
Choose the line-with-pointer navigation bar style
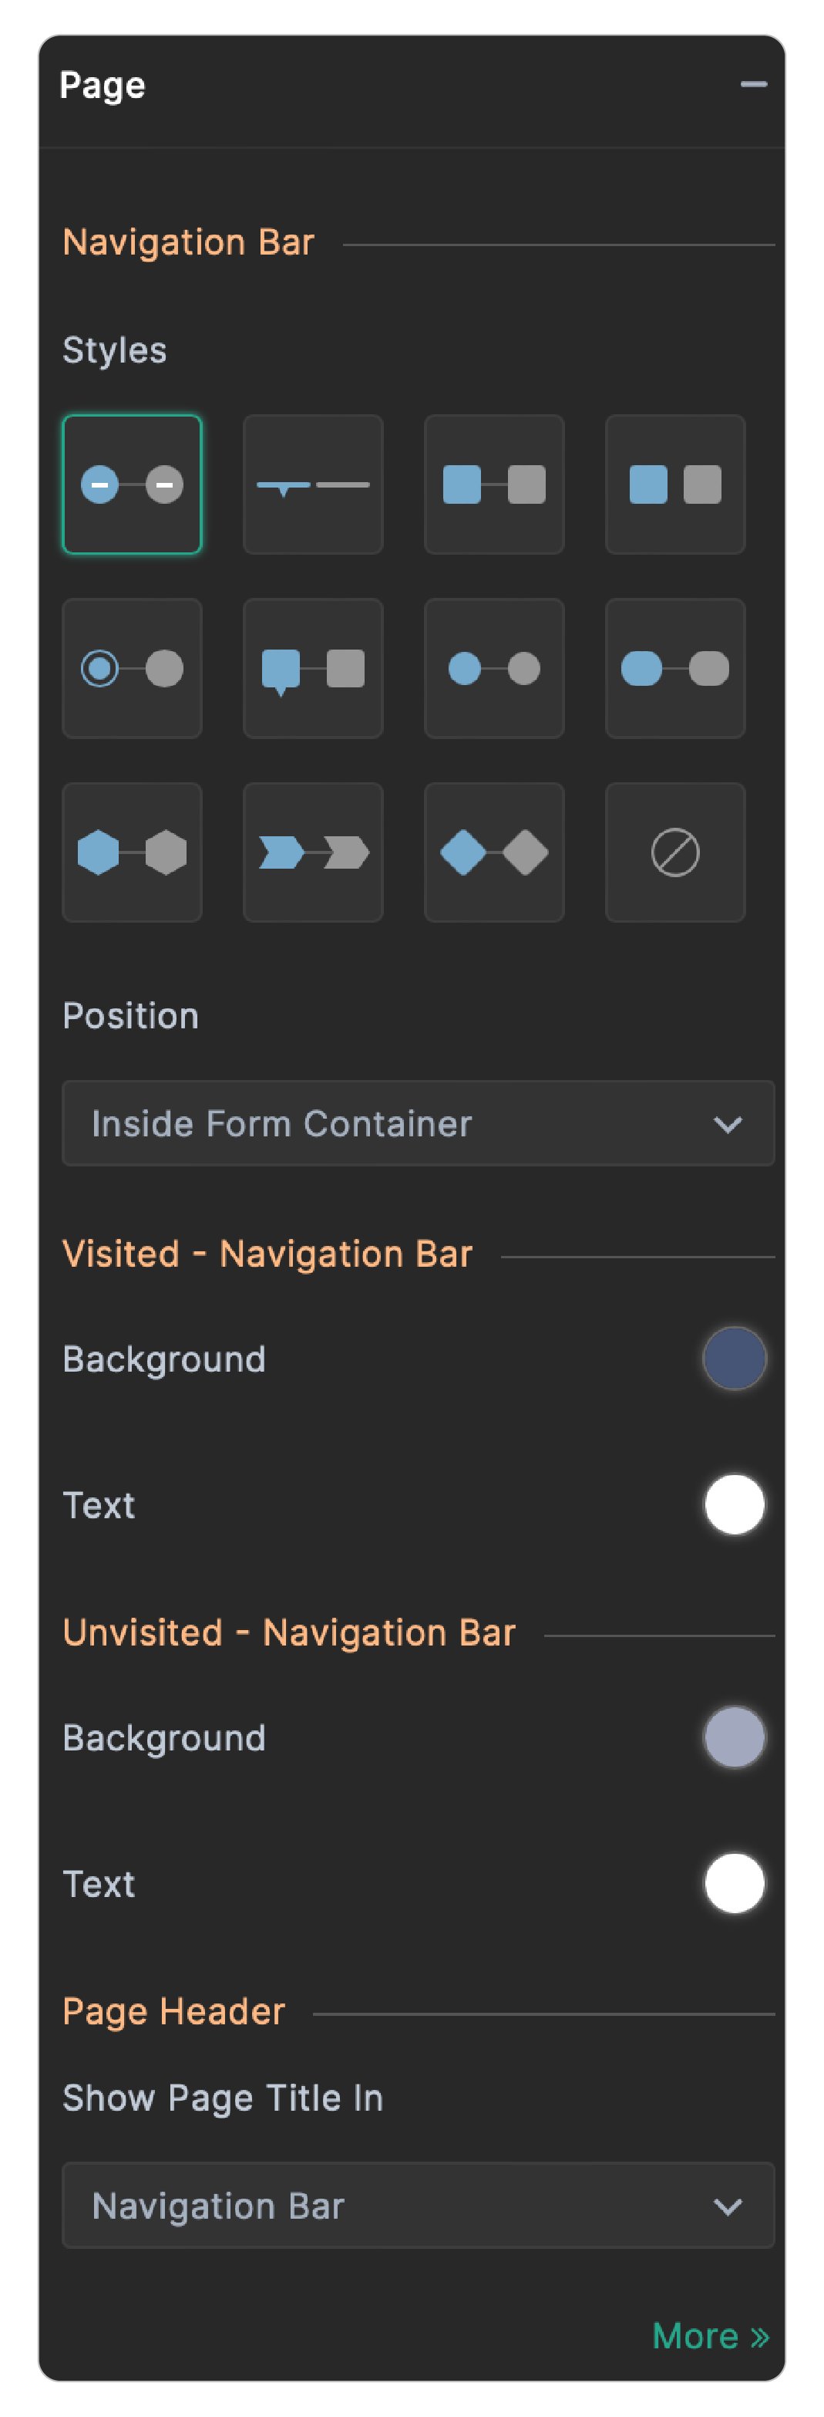313,484
